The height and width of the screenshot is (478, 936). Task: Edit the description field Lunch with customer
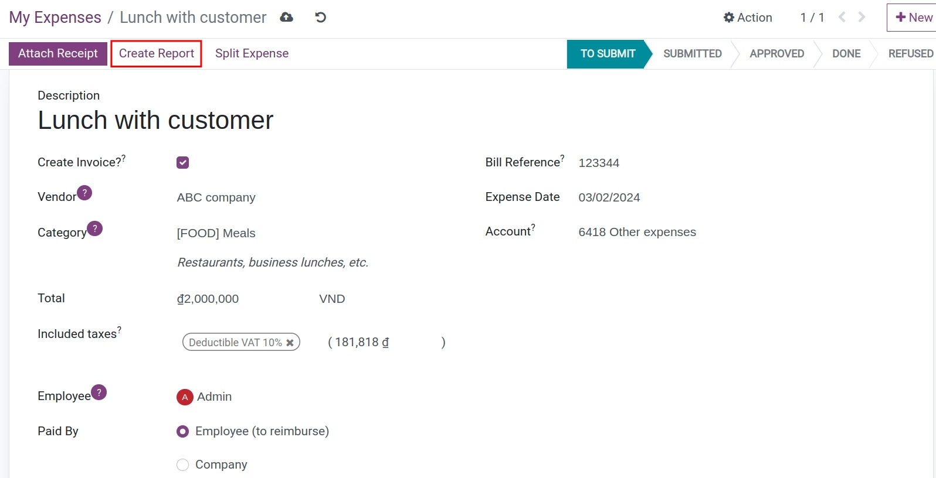click(x=155, y=120)
